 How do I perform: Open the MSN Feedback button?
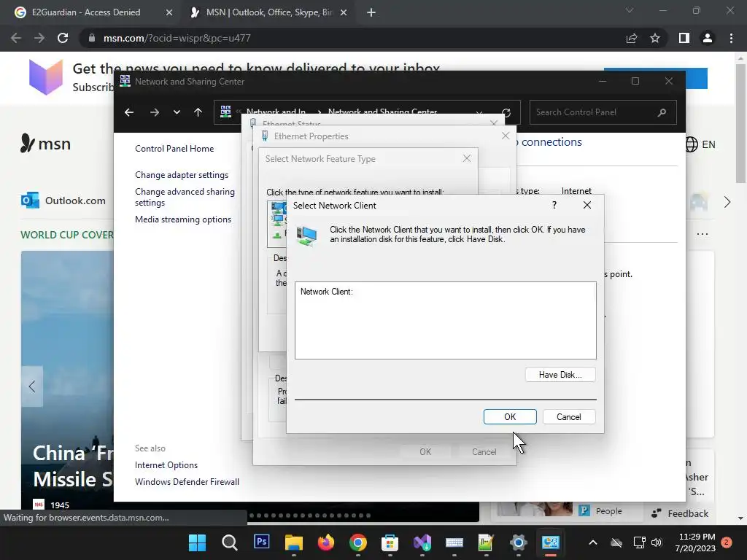[680, 513]
